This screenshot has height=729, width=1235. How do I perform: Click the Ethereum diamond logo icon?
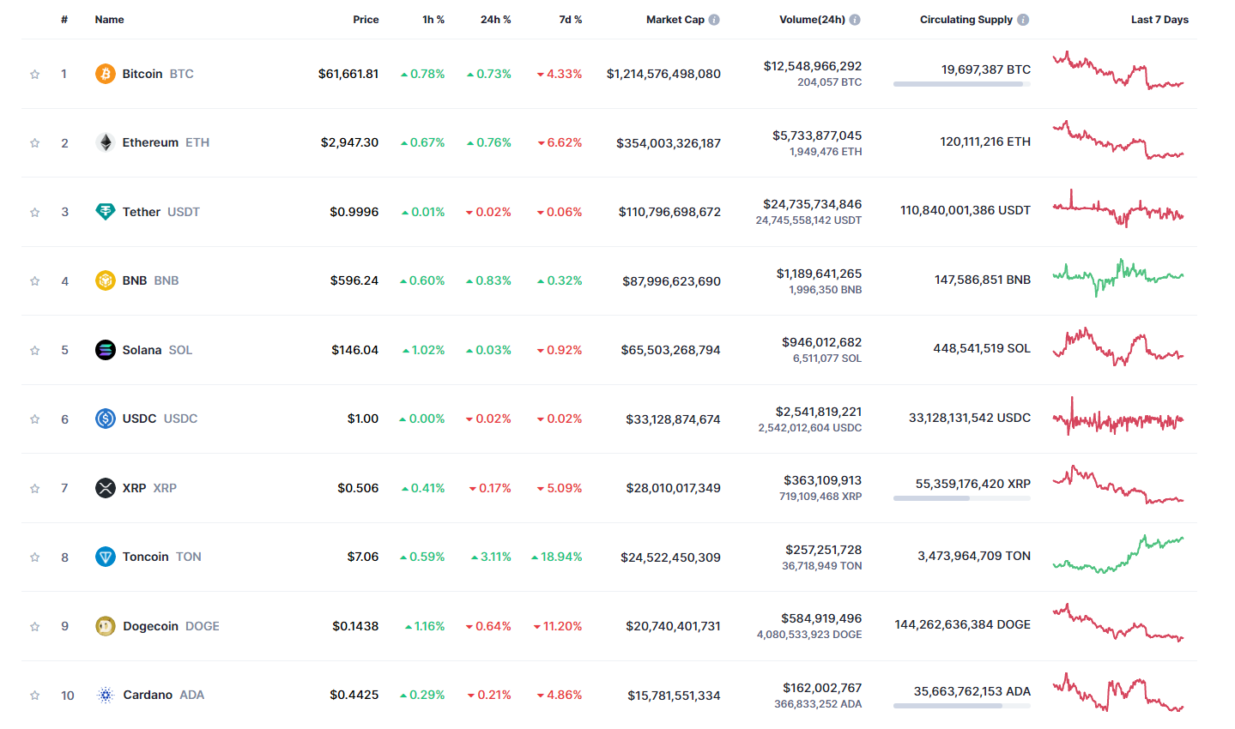[x=105, y=142]
